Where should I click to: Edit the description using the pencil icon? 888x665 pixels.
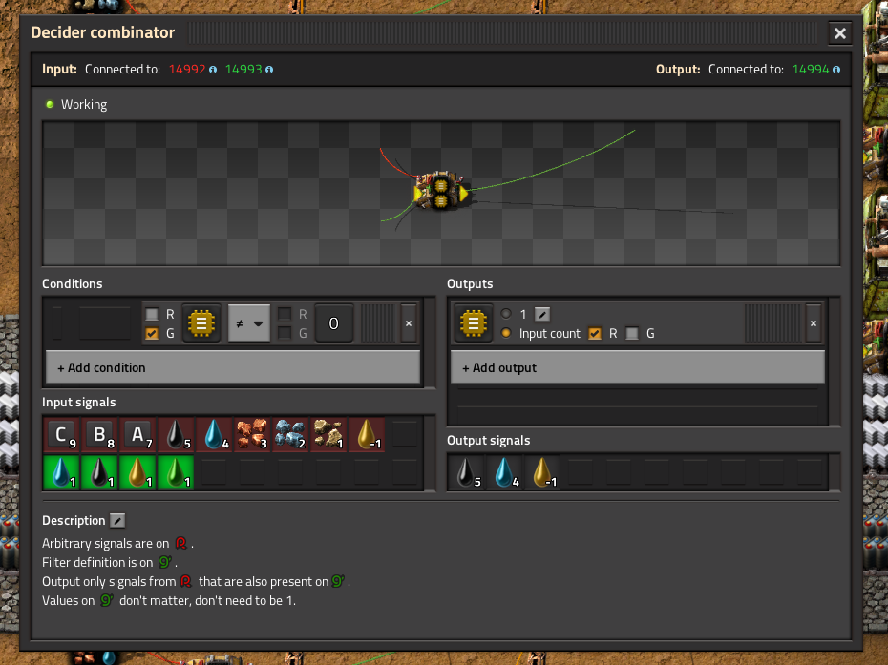117,520
